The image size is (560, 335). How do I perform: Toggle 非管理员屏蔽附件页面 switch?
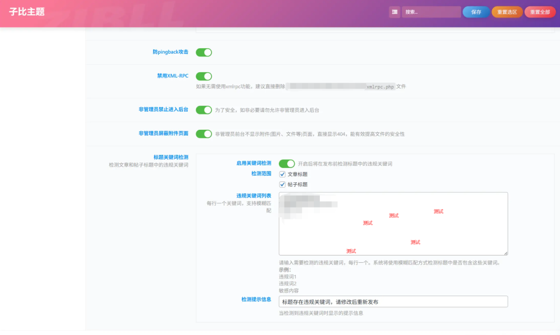tap(204, 134)
